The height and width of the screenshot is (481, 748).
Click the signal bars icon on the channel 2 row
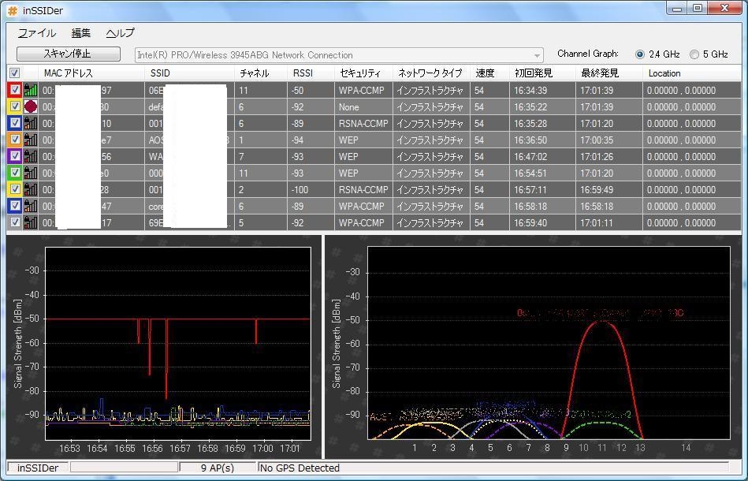click(x=31, y=190)
